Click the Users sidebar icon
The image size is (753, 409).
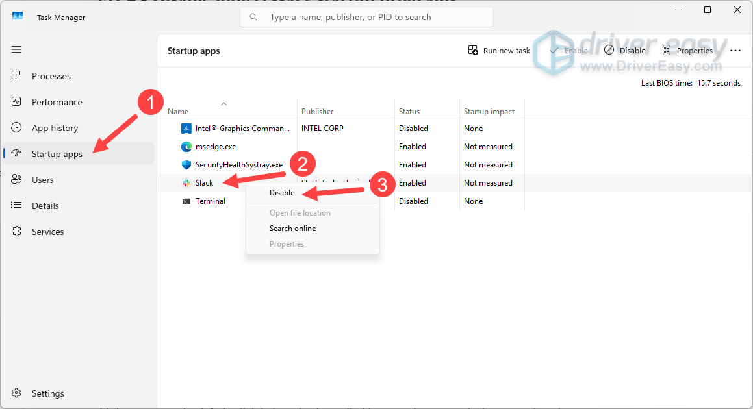[x=16, y=179]
